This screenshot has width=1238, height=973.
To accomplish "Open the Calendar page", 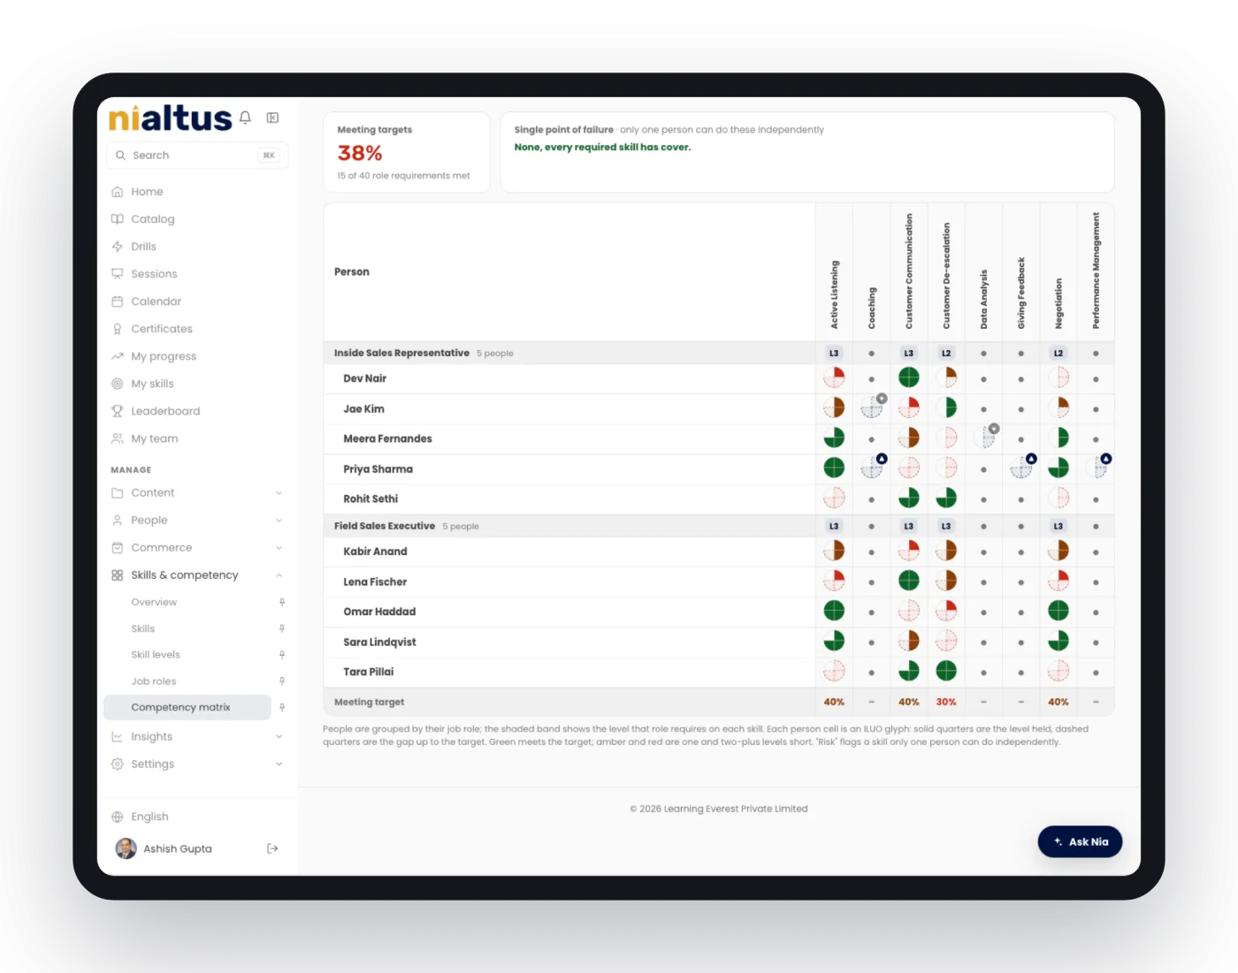I will coord(156,301).
